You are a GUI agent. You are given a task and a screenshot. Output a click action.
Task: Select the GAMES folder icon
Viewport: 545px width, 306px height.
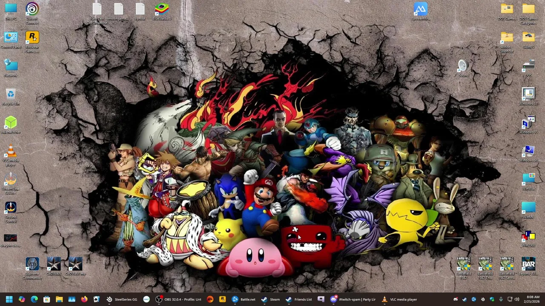tap(528, 40)
